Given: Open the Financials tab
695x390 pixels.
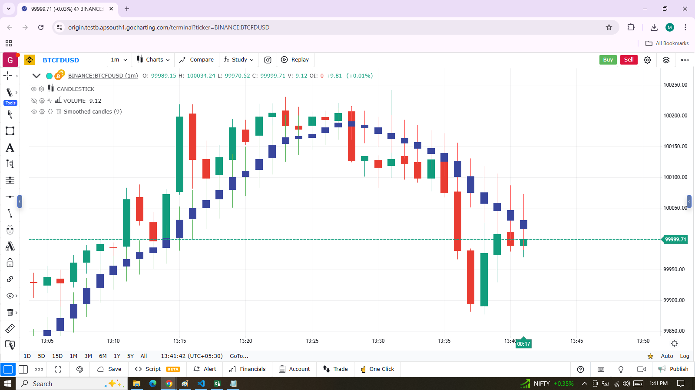Looking at the screenshot, I should [247, 369].
